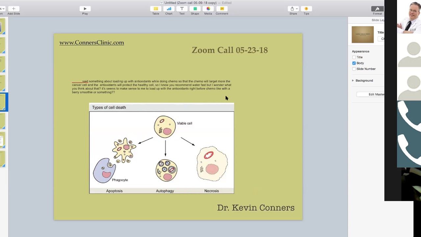Screen dimensions: 421x237
Task: Add a comment using the Comment icon
Action: [x=222, y=9]
